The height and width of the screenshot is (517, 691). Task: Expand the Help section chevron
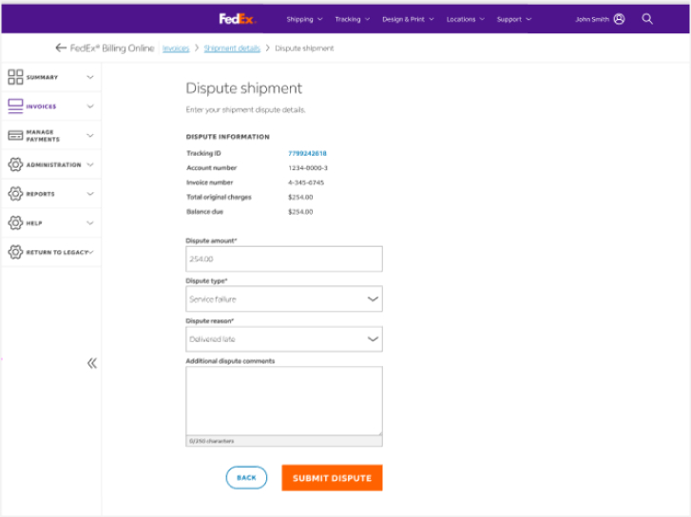click(x=90, y=223)
